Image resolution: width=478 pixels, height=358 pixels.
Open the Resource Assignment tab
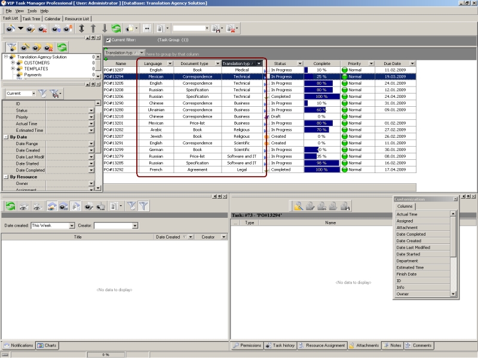[322, 345]
